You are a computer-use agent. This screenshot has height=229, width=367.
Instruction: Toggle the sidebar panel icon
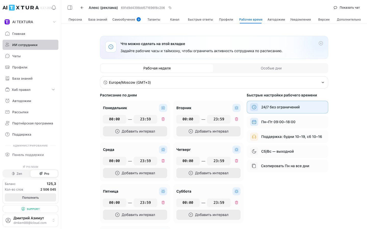[70, 8]
